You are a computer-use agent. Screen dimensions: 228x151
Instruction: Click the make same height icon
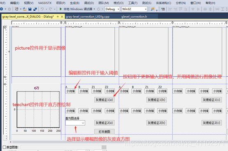(223, 9)
